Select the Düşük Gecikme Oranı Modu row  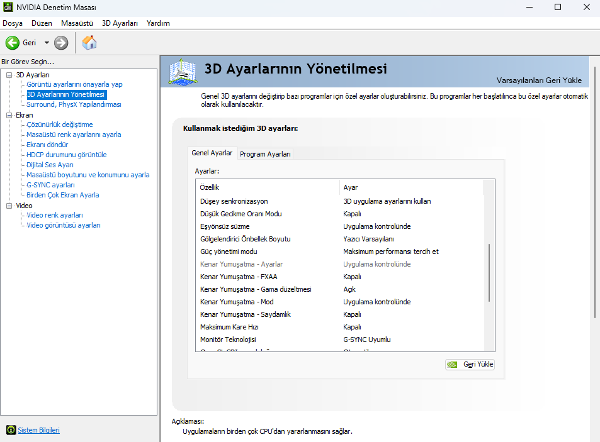coord(339,214)
